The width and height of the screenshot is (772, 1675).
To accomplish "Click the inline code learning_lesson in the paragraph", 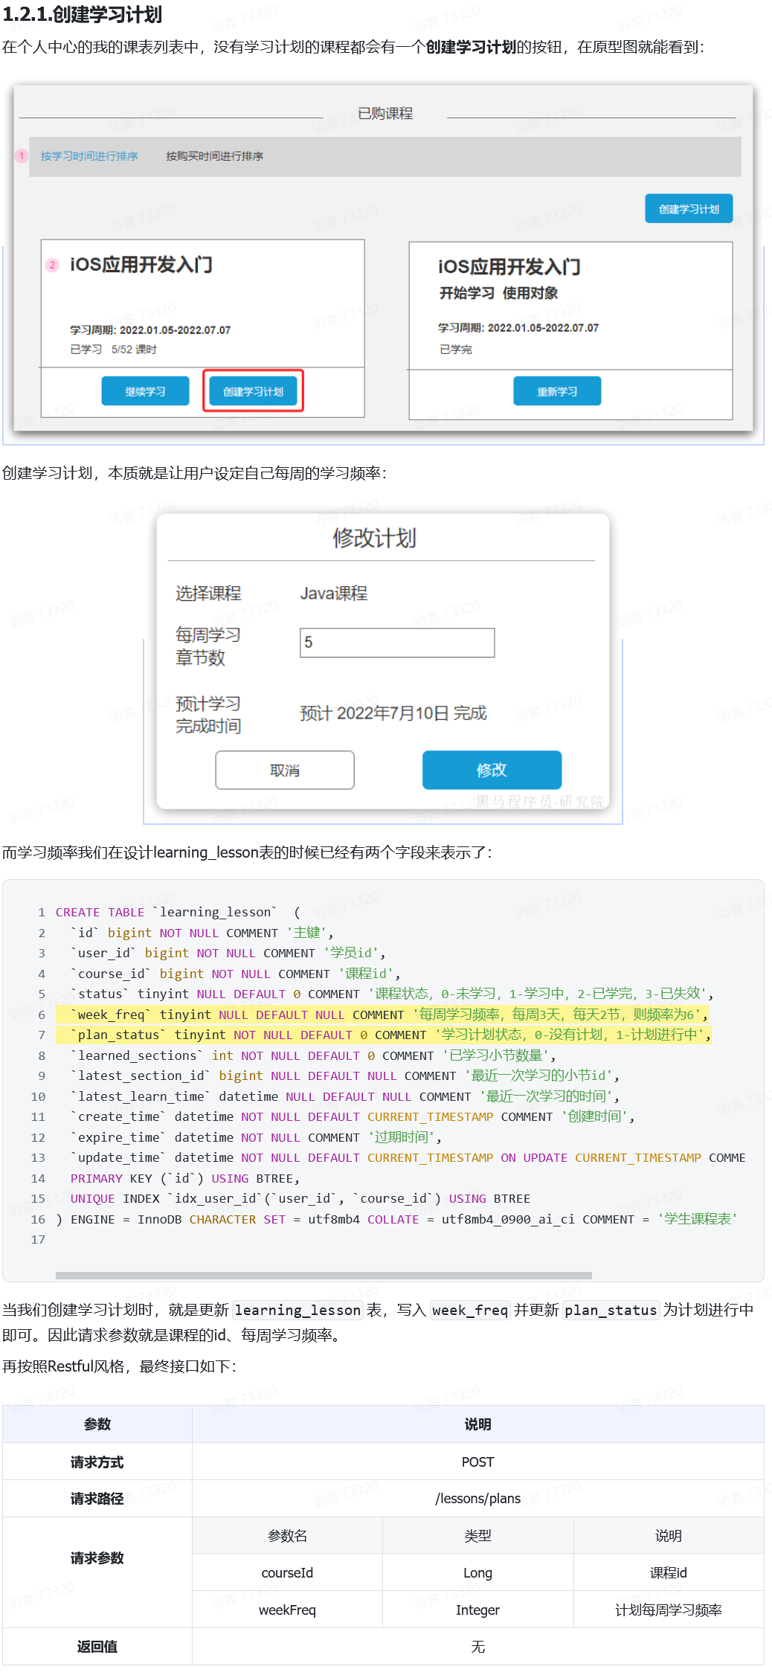I will 297,1311.
